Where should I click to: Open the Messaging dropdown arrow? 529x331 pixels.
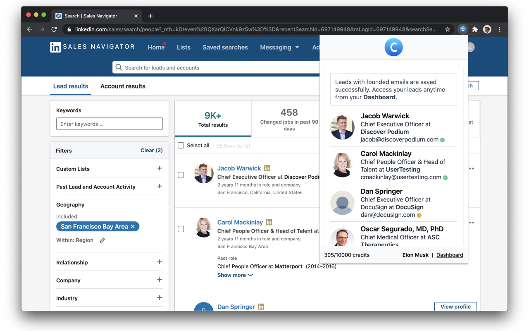(297, 48)
